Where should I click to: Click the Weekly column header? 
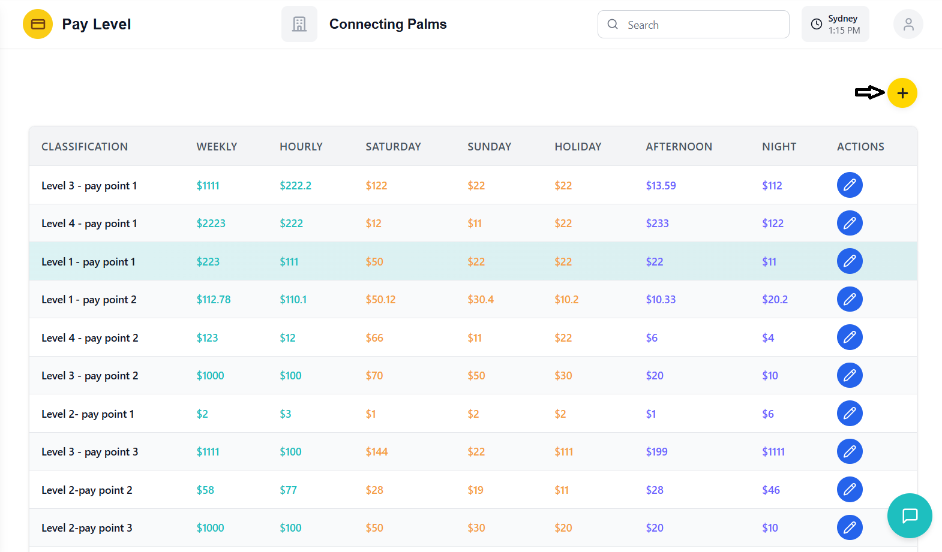click(x=217, y=147)
